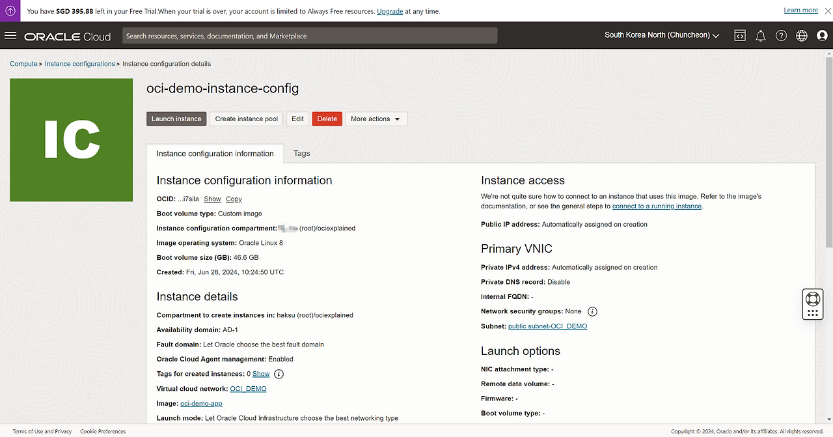Select the Instance configuration information tab
The image size is (833, 437).
pyautogui.click(x=215, y=154)
